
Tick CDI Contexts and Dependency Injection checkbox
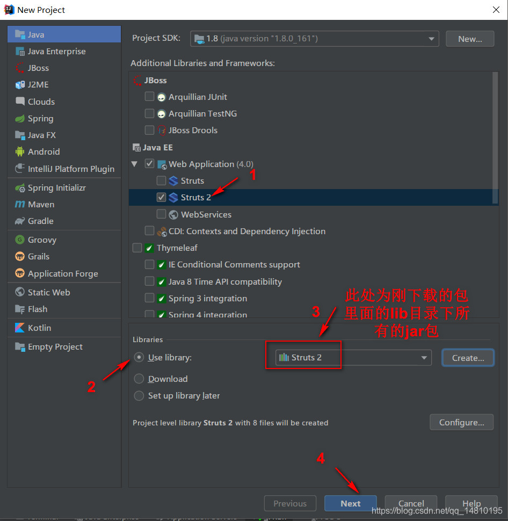pos(149,230)
